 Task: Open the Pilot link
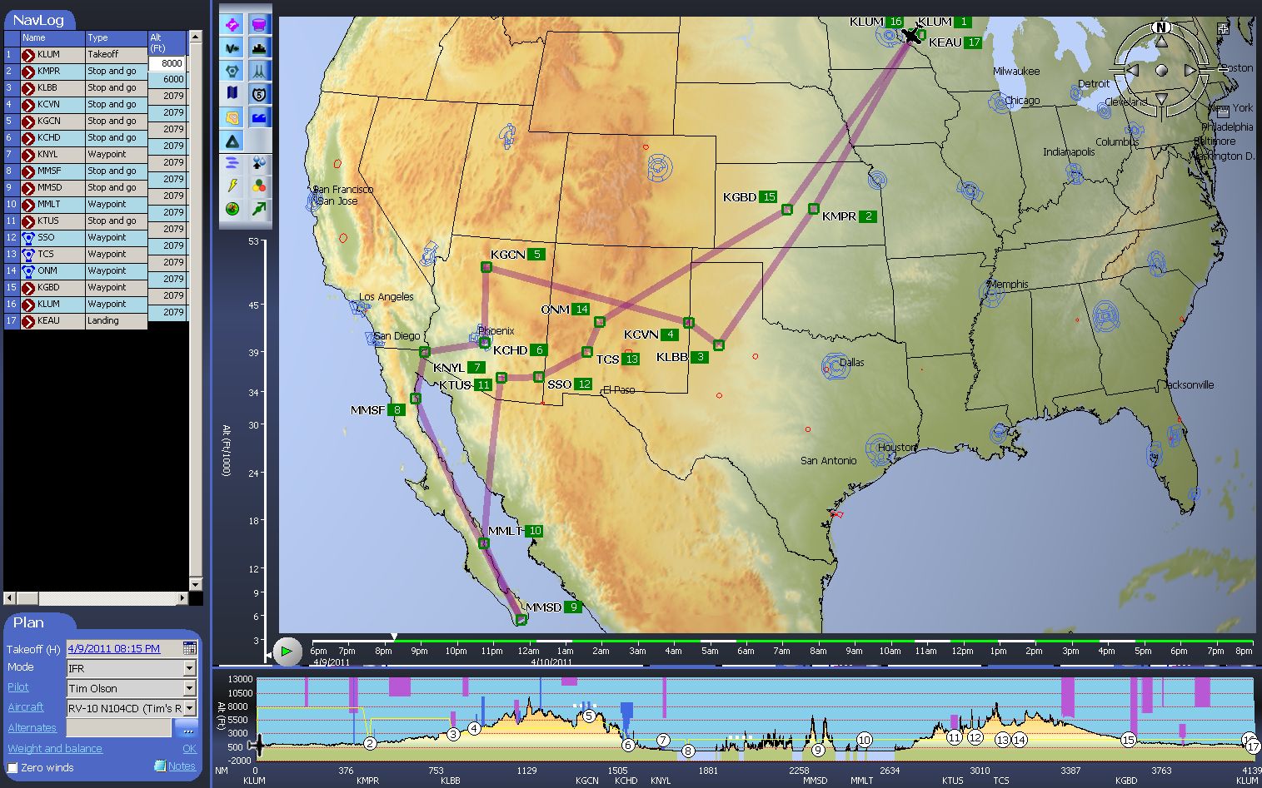pos(18,687)
